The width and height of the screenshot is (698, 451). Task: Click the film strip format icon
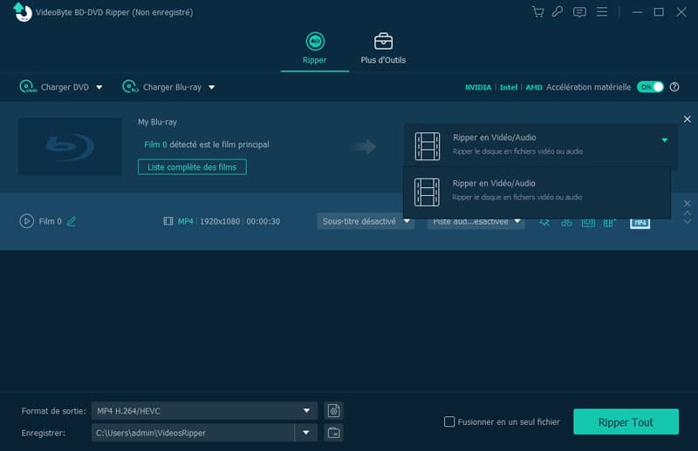click(168, 221)
